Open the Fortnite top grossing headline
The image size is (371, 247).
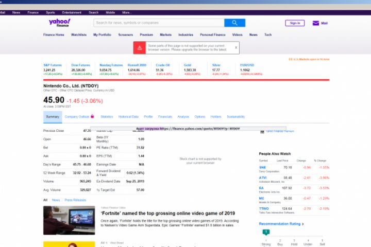pos(168,213)
